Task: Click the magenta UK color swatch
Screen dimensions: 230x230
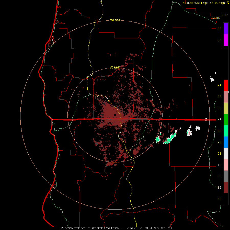Action: point(226,40)
